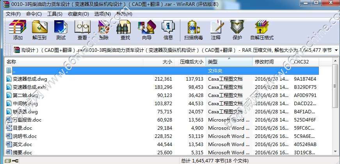Open the Help (帮助) menu
This screenshot has height=164, width=340.
[x=124, y=14]
